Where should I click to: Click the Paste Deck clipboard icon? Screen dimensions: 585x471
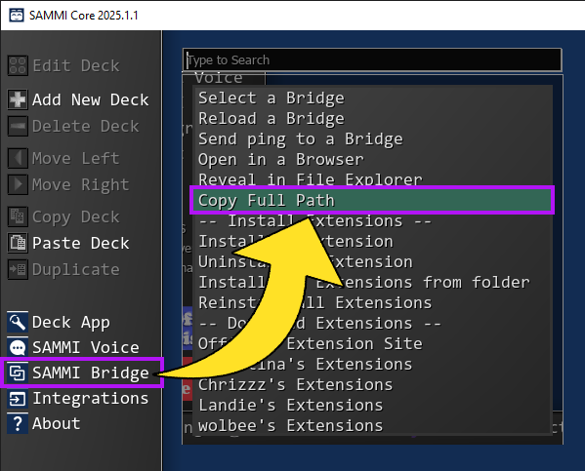click(18, 243)
